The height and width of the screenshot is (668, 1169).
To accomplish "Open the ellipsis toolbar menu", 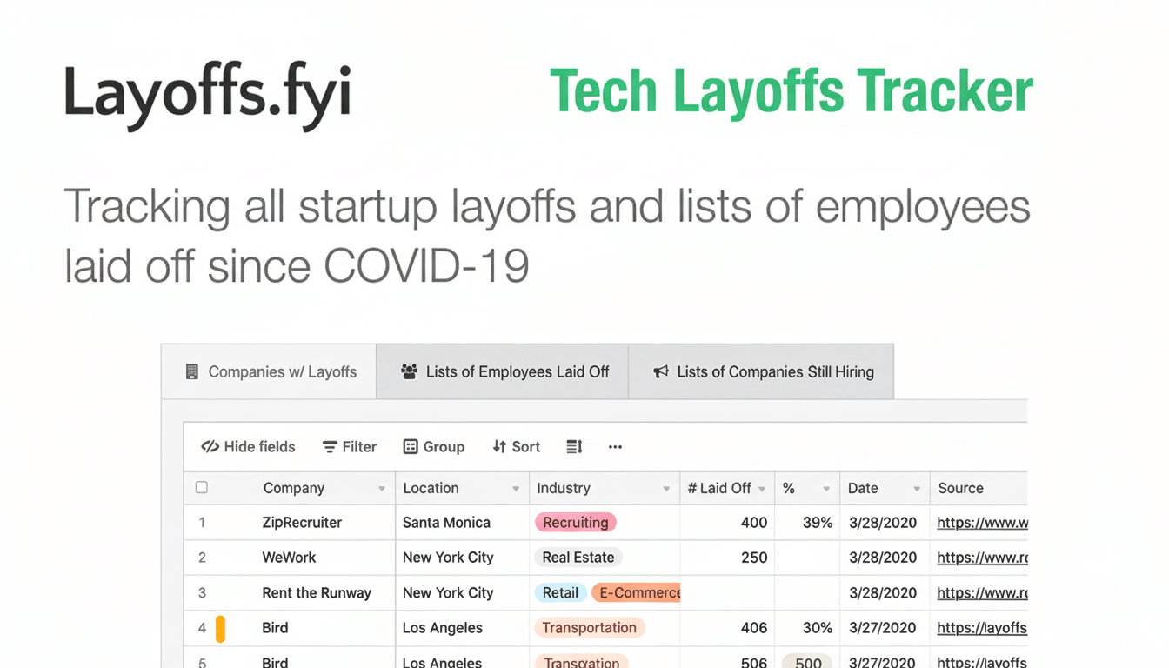I will coord(615,446).
